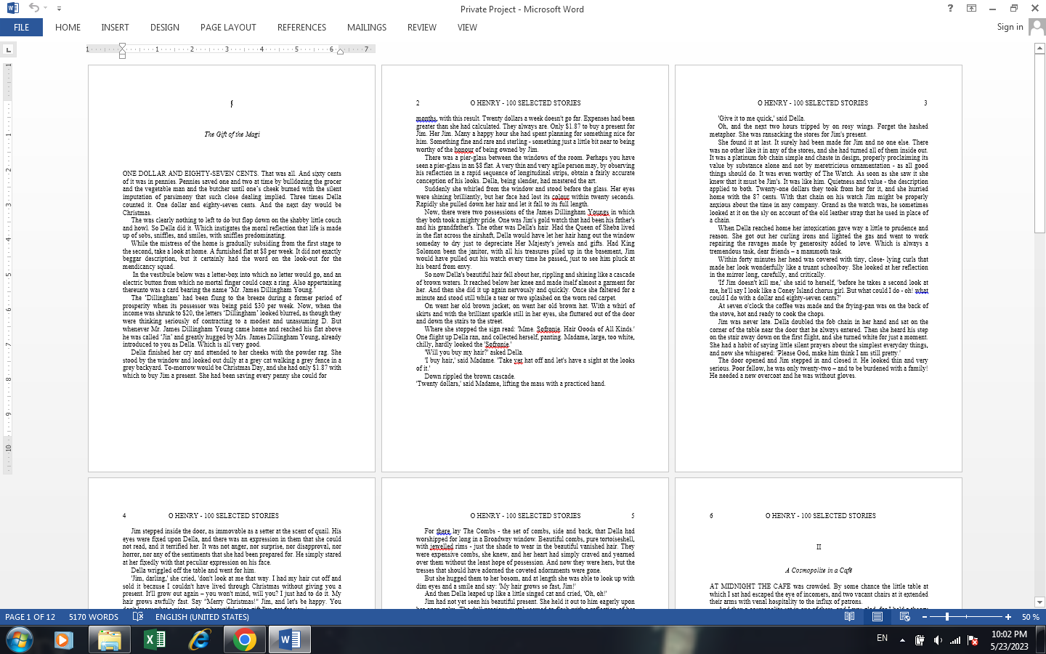Click the page 5 header 'O HENRY - 100 SELECTED STORIES'
The height and width of the screenshot is (654, 1046).
pyautogui.click(x=525, y=516)
